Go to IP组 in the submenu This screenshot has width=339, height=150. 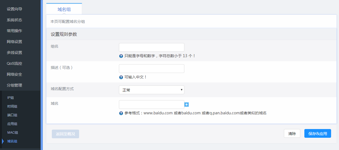tap(10, 98)
